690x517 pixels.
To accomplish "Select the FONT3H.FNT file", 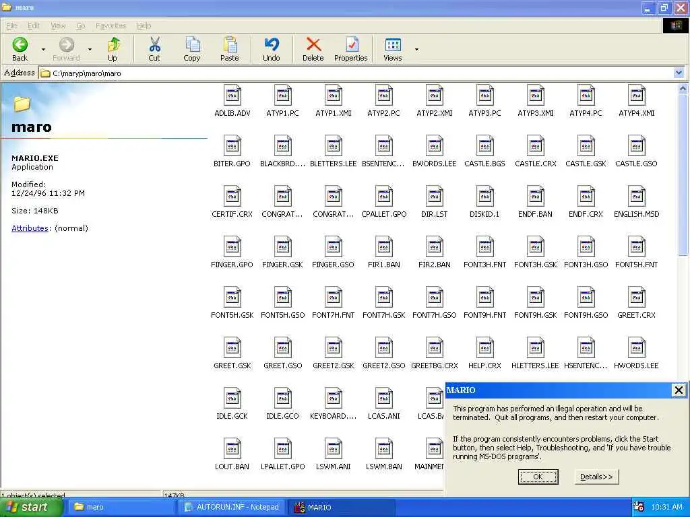I will coord(484,253).
